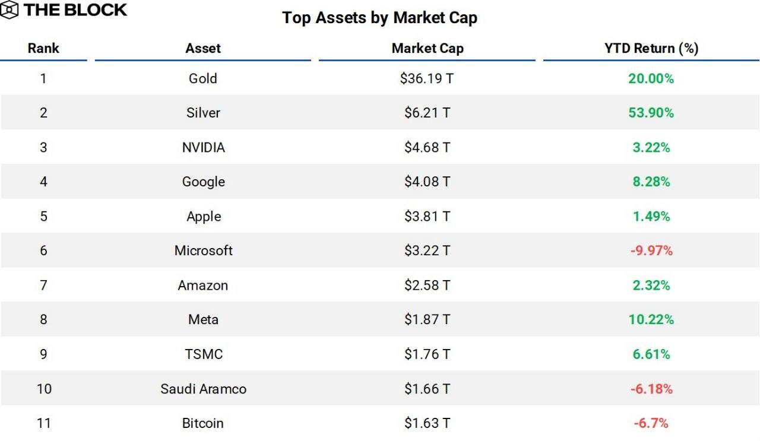Click Silver's 53.90% YTD return
This screenshot has width=760, height=441.
[651, 113]
